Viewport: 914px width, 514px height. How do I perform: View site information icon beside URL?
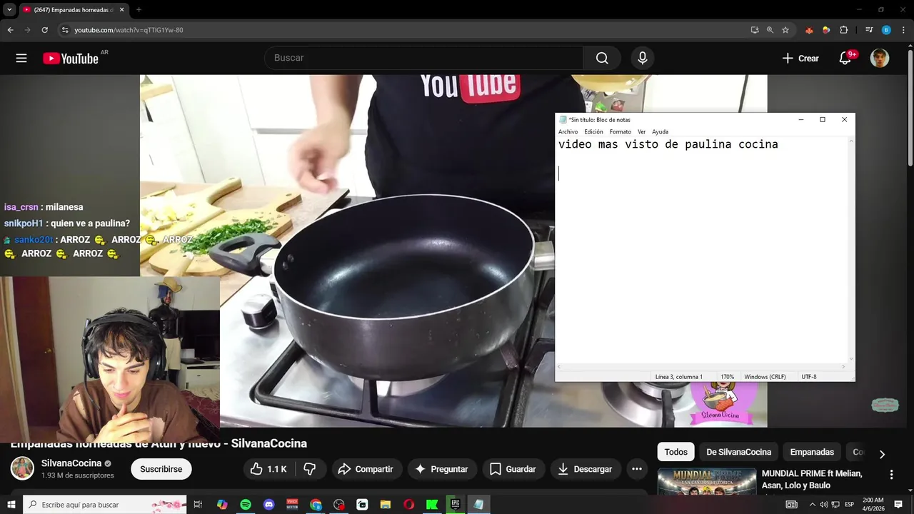[x=65, y=30]
